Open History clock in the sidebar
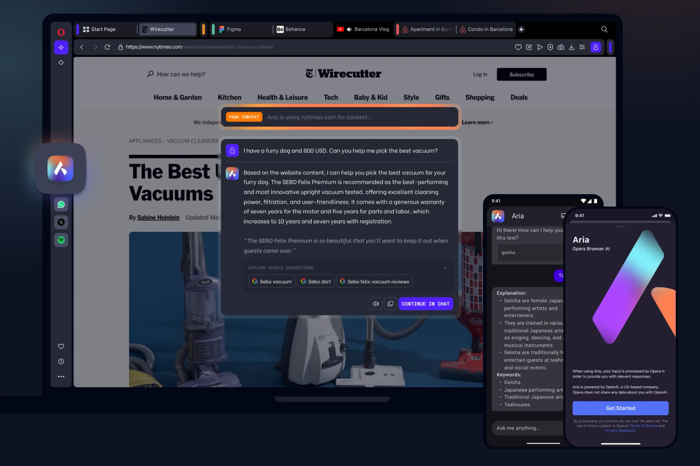 pos(61,361)
